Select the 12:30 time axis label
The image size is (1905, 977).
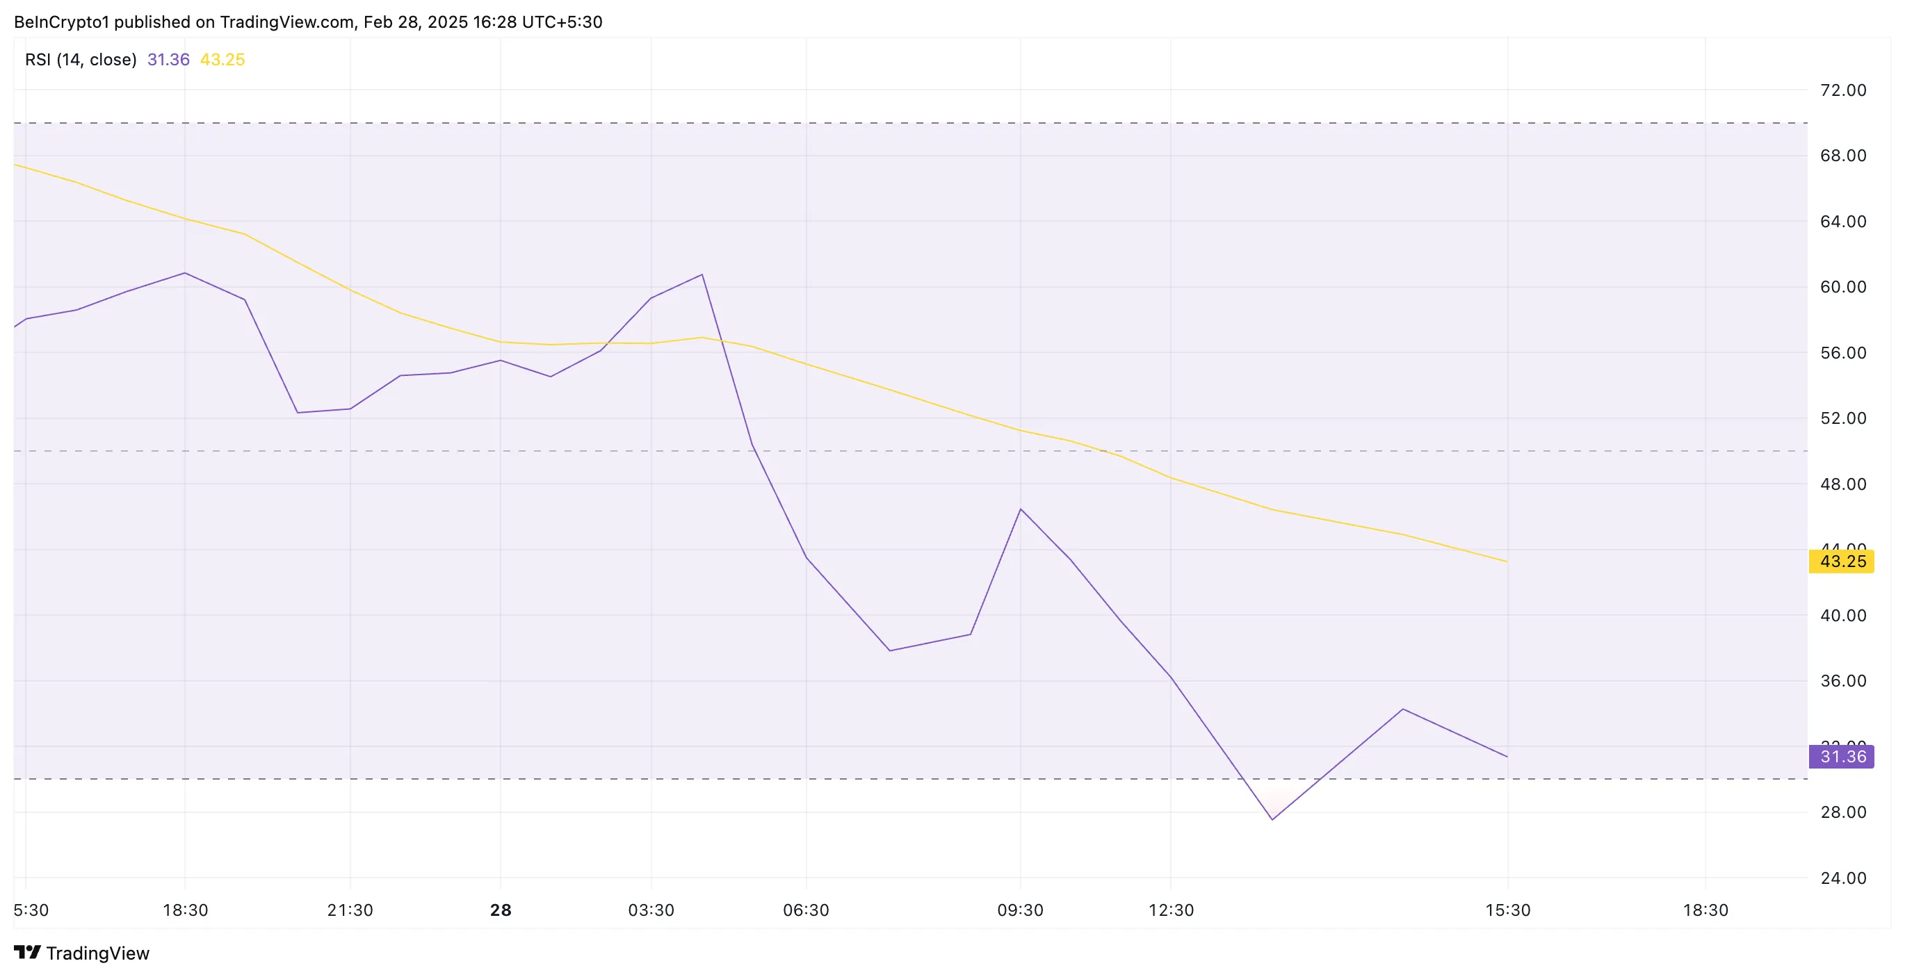tap(1171, 910)
